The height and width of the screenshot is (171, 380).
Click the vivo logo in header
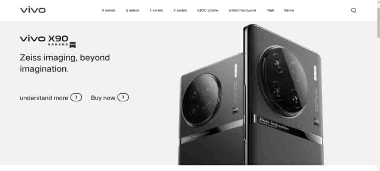33,10
